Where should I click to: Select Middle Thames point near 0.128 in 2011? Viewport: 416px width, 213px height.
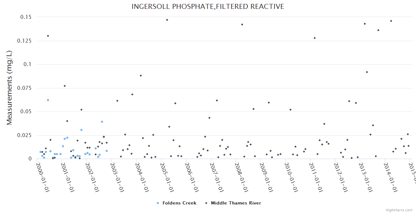pyautogui.click(x=315, y=38)
